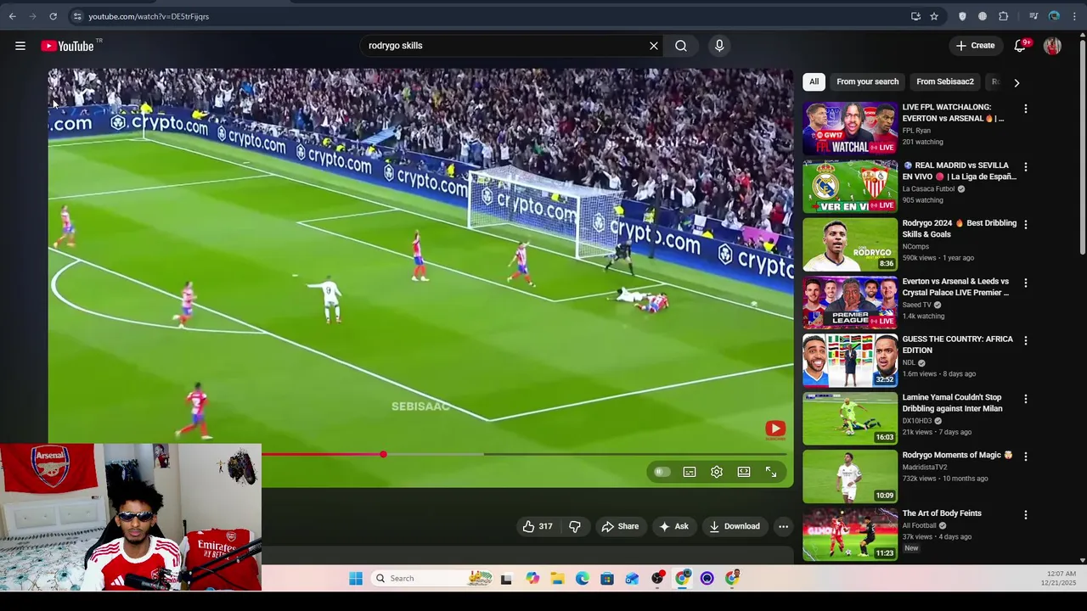Viewport: 1087px width, 611px height.
Task: Open the browser media controls icon
Action: (1033, 16)
